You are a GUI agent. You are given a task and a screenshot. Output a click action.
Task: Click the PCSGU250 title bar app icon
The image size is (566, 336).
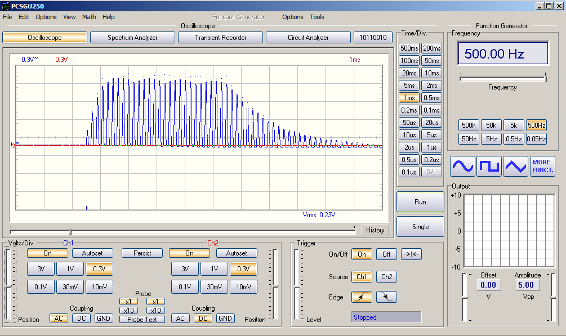coord(6,6)
